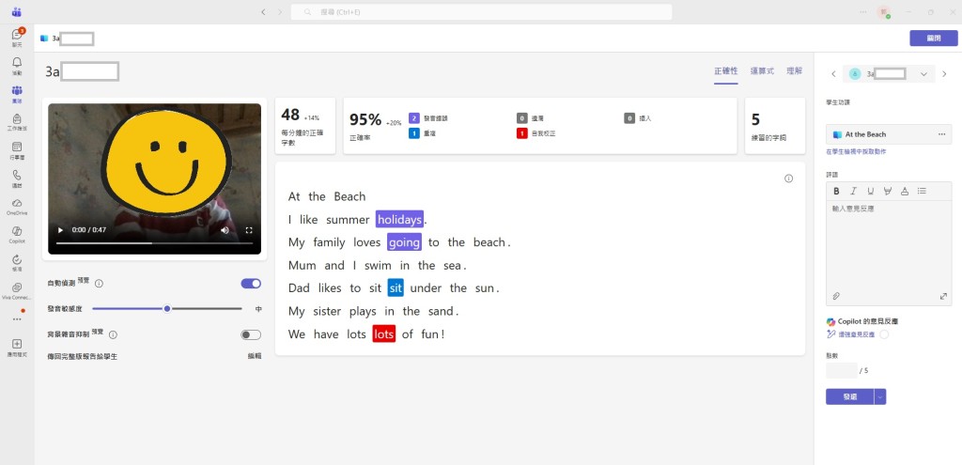Insert bulleted list in feedback
Screen dimensions: 962x465
point(922,191)
